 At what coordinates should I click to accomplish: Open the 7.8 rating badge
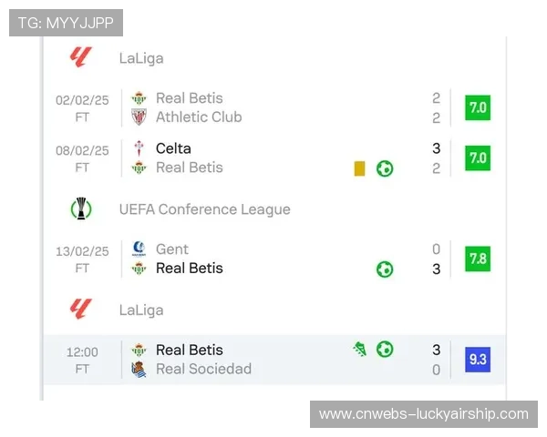[x=477, y=259]
